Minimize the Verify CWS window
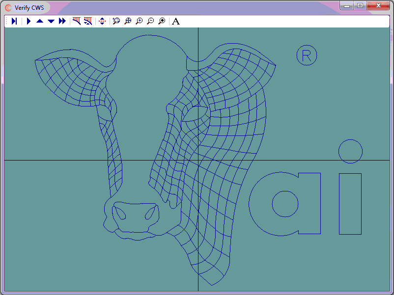394x295 pixels. coord(347,5)
